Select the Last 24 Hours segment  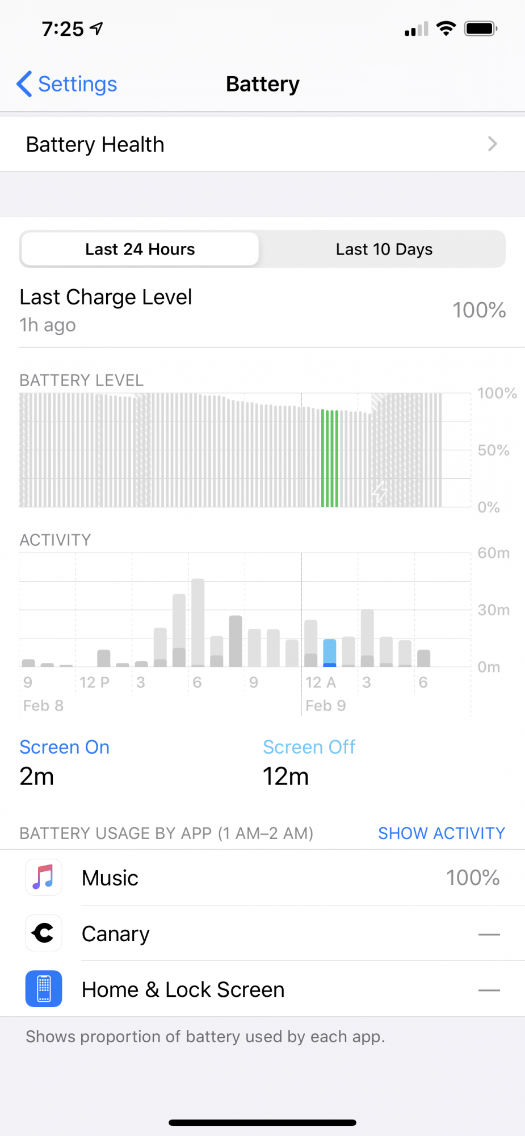pos(140,249)
